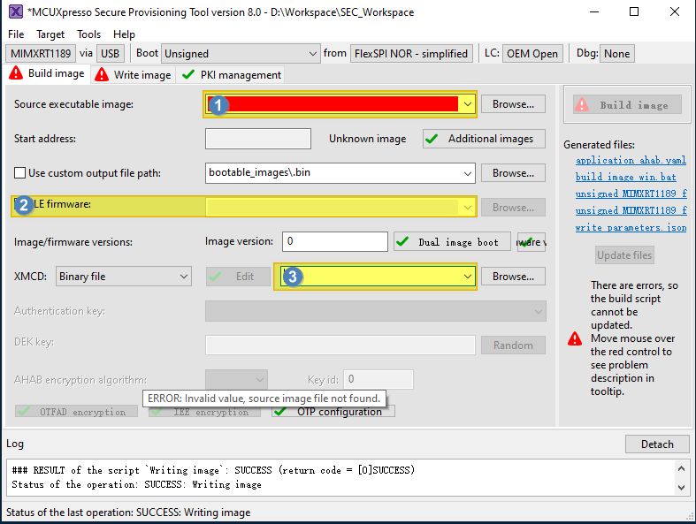Click the numbered marker 1 badge
This screenshot has height=524, width=696.
coord(219,104)
